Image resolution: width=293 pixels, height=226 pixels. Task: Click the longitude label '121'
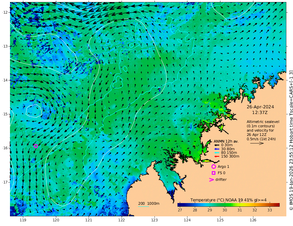pyautogui.click(x=89, y=220)
